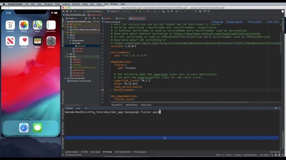Viewport: 286px width, 160px height.
Task: Click the Open folder toolbar icon
Action: 63,11
